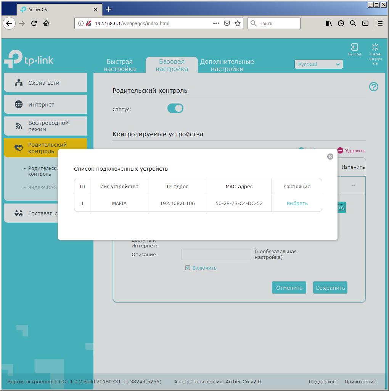Click the logout (Выход) icon
This screenshot has height=391, width=389.
point(354,47)
